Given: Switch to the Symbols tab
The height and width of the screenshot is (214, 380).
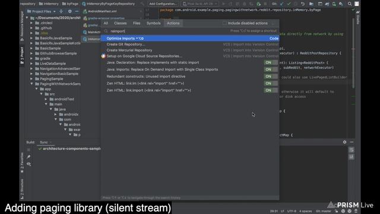Looking at the screenshot, I should tap(153, 23).
